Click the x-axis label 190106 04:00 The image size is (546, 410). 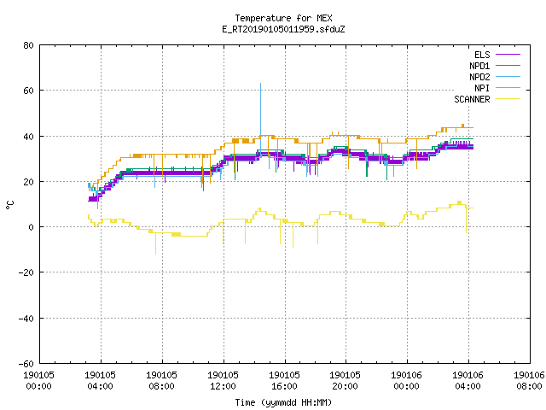(x=468, y=381)
